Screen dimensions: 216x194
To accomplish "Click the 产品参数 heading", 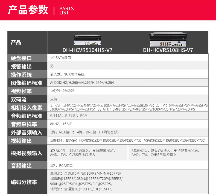I will click(x=28, y=10).
